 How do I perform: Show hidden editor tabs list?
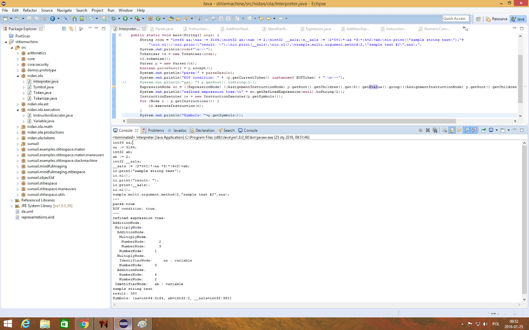coord(465,29)
